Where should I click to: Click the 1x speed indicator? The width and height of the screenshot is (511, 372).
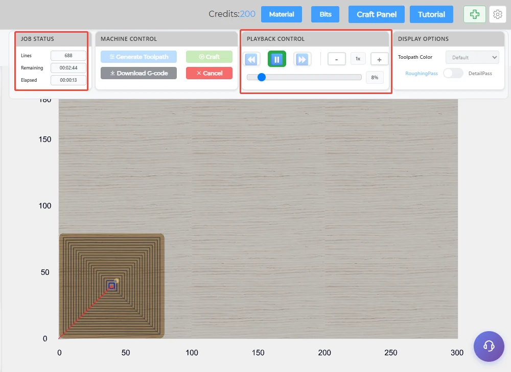pos(358,59)
